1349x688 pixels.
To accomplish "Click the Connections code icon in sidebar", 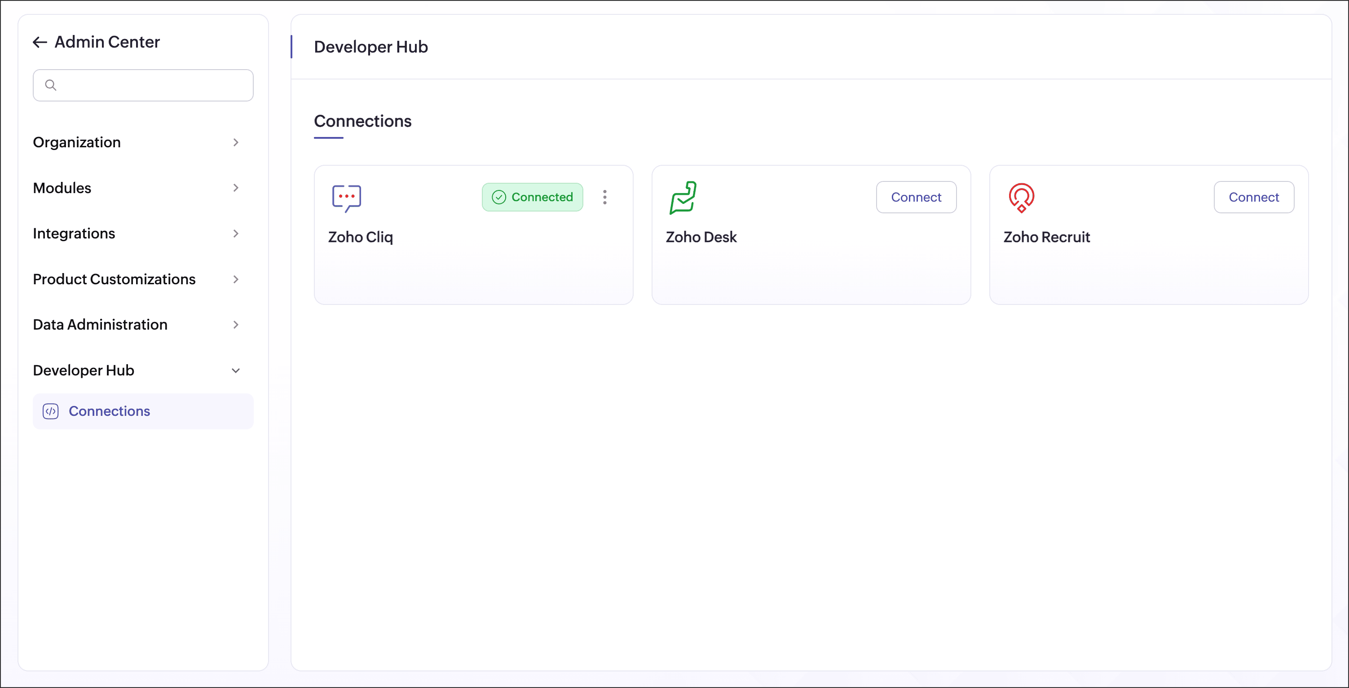I will tap(51, 411).
